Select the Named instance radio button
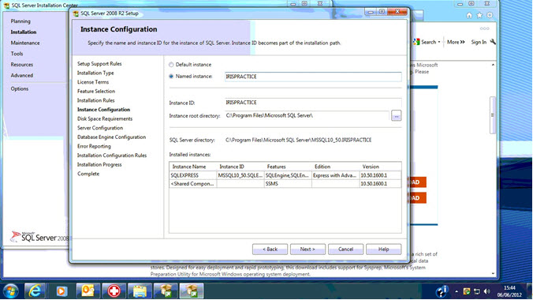Image resolution: width=533 pixels, height=300 pixels. pyautogui.click(x=171, y=77)
